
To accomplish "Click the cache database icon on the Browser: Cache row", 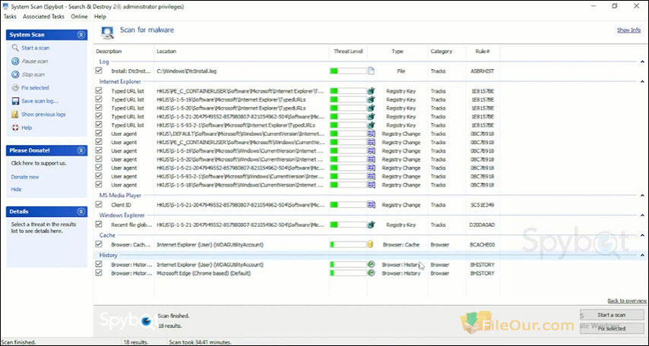I will coord(370,244).
